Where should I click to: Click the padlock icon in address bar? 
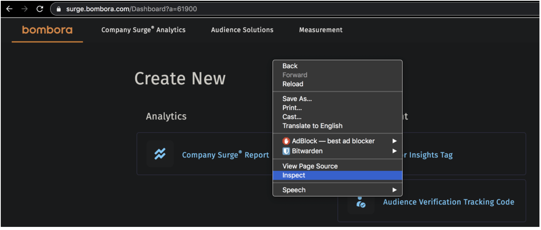click(59, 9)
